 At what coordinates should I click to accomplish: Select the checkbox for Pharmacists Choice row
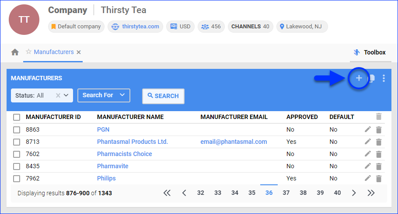click(x=17, y=154)
